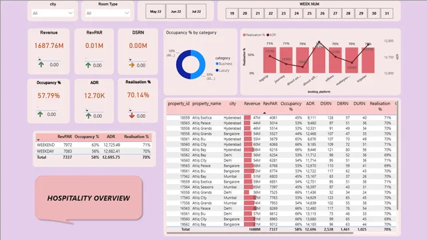The image size is (427, 240).
Task: Select property row 19562 Atliq Bay
Action: 282,224
